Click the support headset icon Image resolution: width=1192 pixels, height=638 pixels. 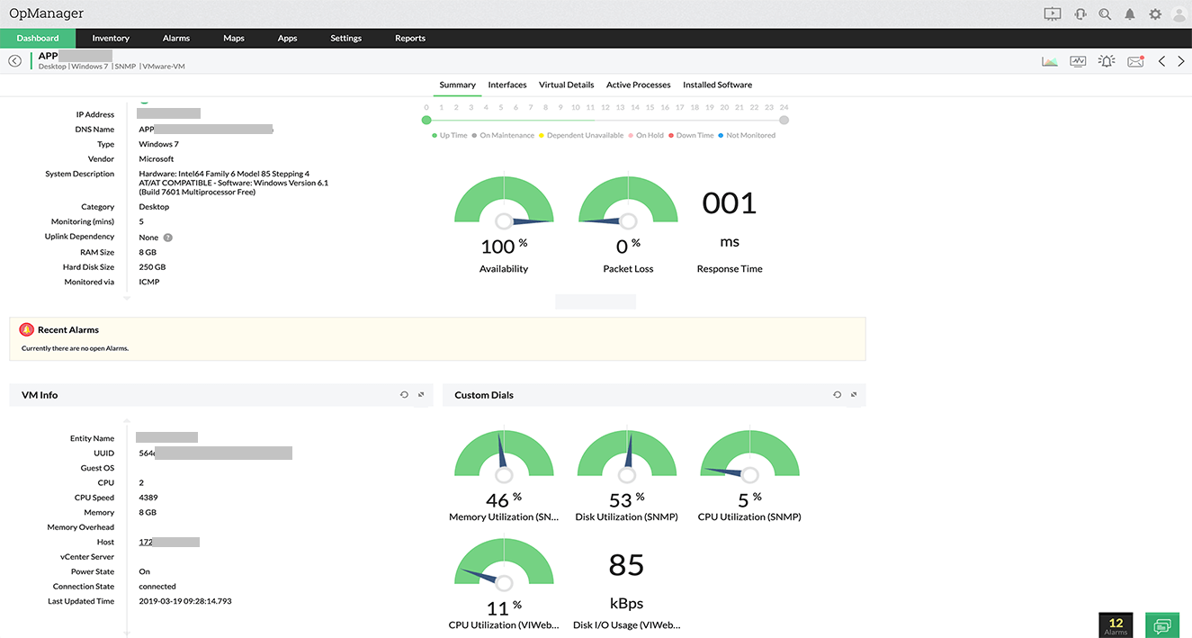1080,13
